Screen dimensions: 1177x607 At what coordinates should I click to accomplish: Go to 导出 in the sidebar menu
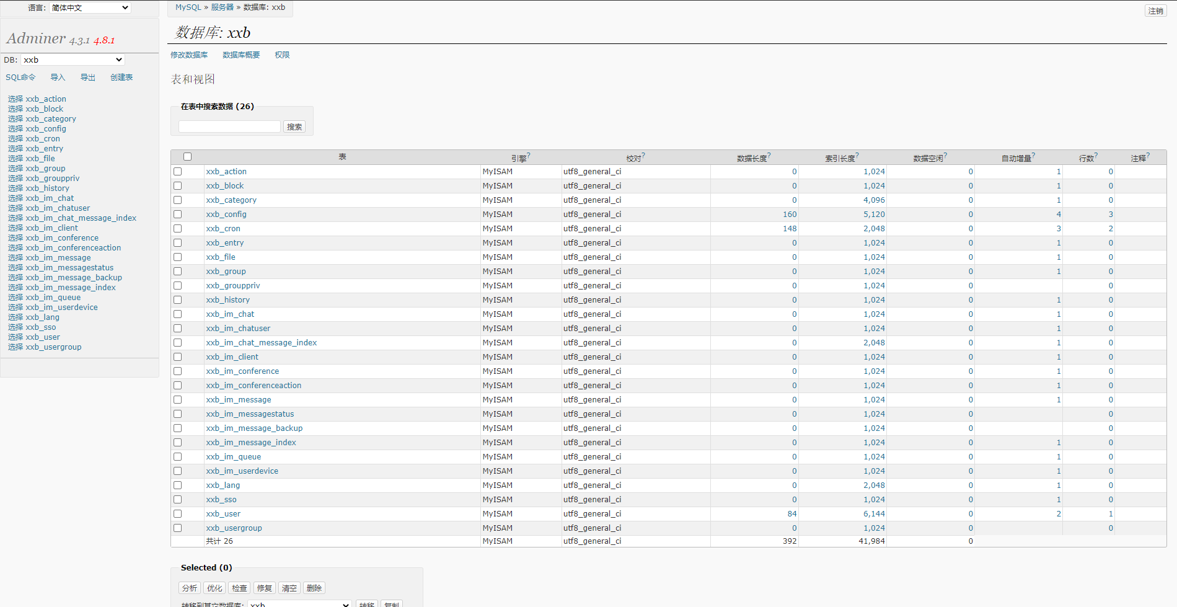pos(88,78)
